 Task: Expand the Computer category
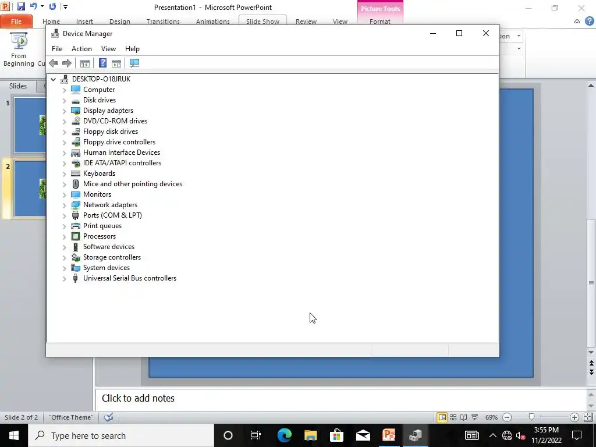64,90
